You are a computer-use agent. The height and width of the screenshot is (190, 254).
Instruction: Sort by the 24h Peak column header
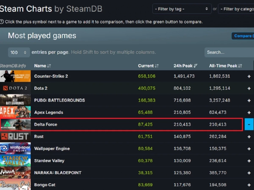pyautogui.click(x=185, y=66)
